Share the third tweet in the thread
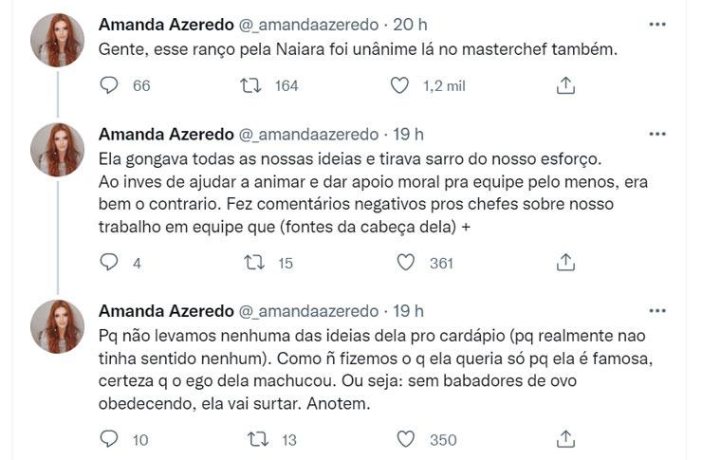Image resolution: width=702 pixels, height=460 pixels. [565, 439]
